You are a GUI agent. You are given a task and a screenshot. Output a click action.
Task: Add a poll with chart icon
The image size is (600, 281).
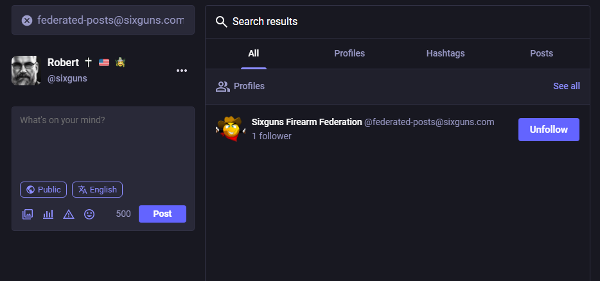[x=48, y=214]
